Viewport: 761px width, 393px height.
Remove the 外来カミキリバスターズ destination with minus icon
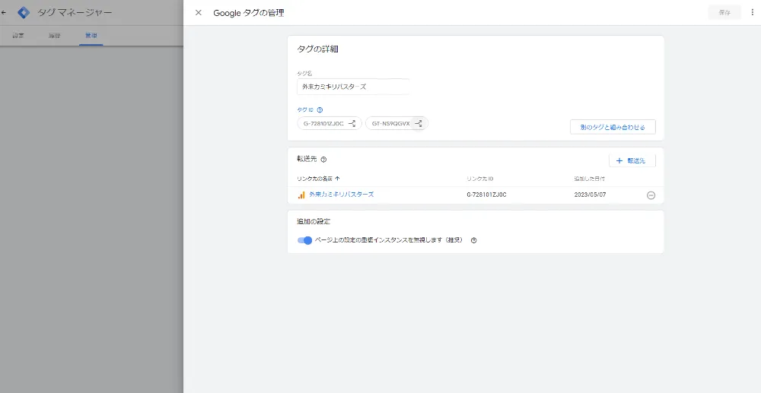pos(651,195)
